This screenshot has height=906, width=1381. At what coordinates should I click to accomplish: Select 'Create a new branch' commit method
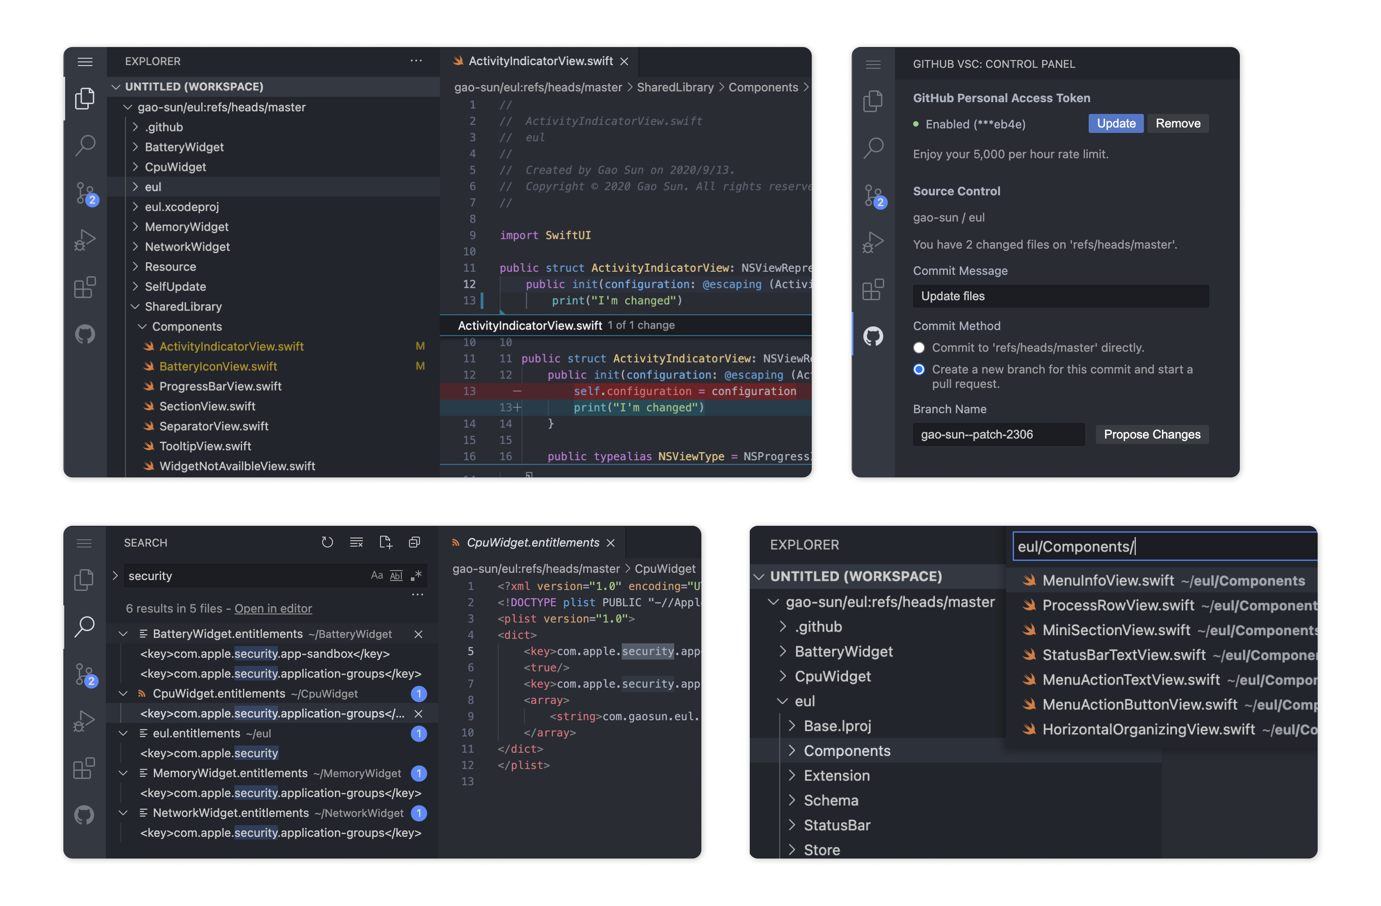[919, 369]
